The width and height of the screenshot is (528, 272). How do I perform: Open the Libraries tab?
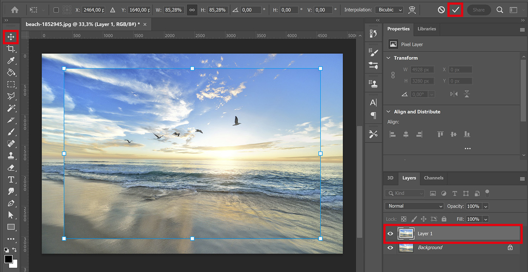[427, 29]
